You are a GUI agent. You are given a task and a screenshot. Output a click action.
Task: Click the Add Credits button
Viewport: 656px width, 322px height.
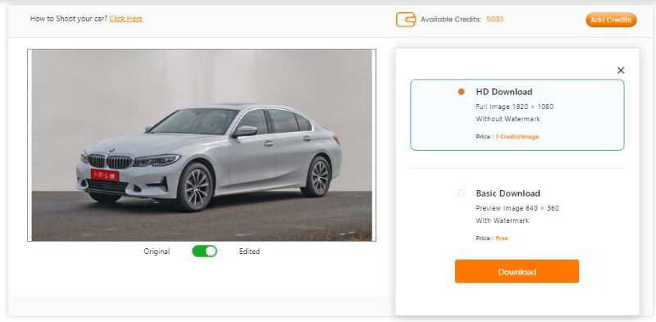coord(611,20)
